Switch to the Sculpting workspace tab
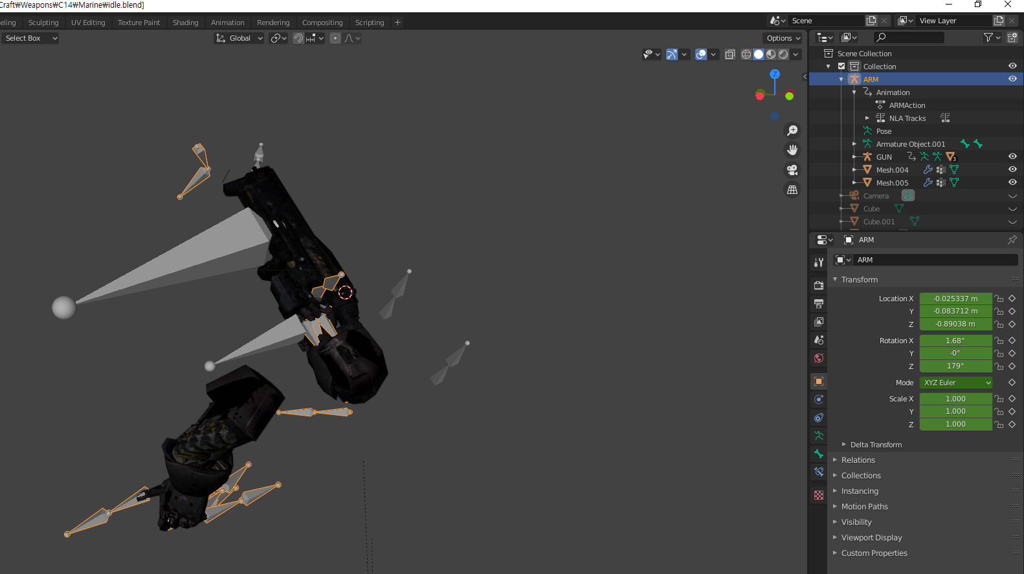 [43, 23]
